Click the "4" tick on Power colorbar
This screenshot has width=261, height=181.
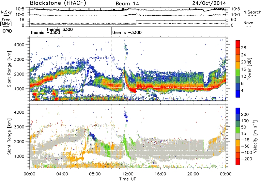pos(242,90)
